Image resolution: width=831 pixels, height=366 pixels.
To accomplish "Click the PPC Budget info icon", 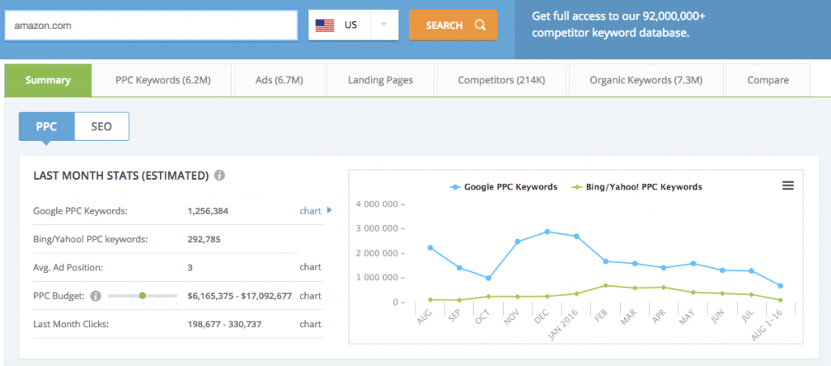I will pyautogui.click(x=96, y=296).
